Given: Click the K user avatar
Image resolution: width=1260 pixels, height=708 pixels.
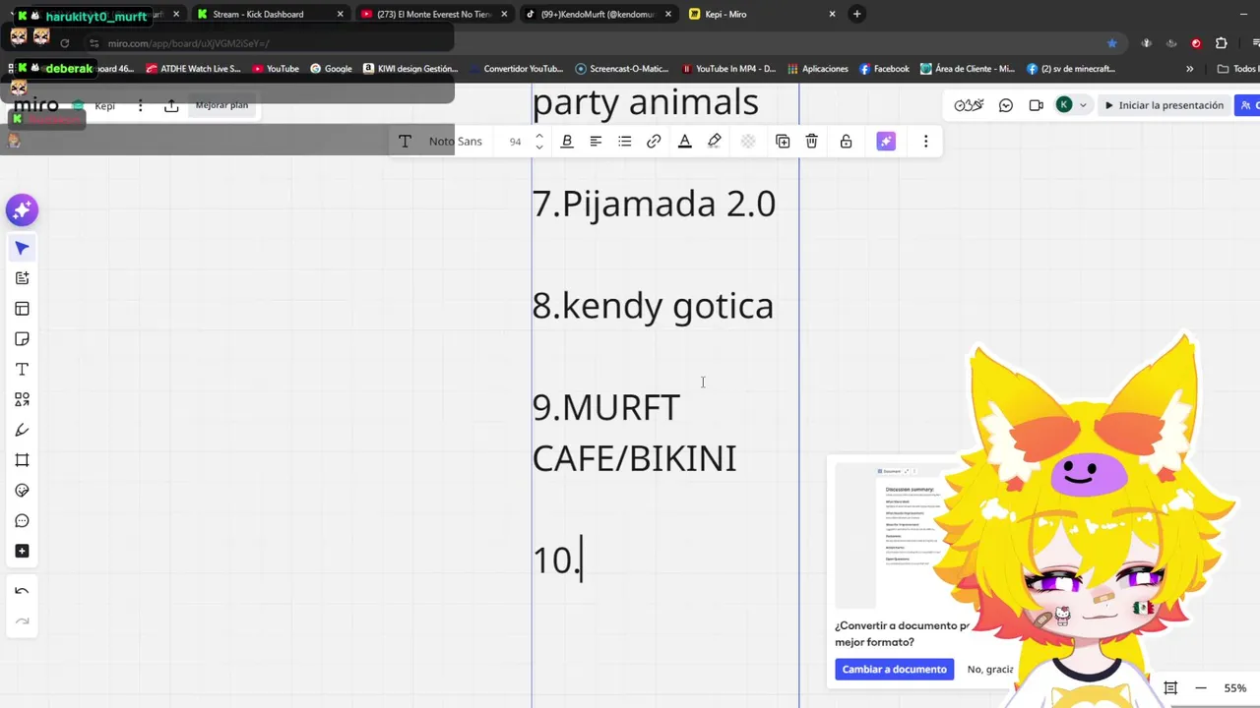Looking at the screenshot, I should click(x=1064, y=105).
